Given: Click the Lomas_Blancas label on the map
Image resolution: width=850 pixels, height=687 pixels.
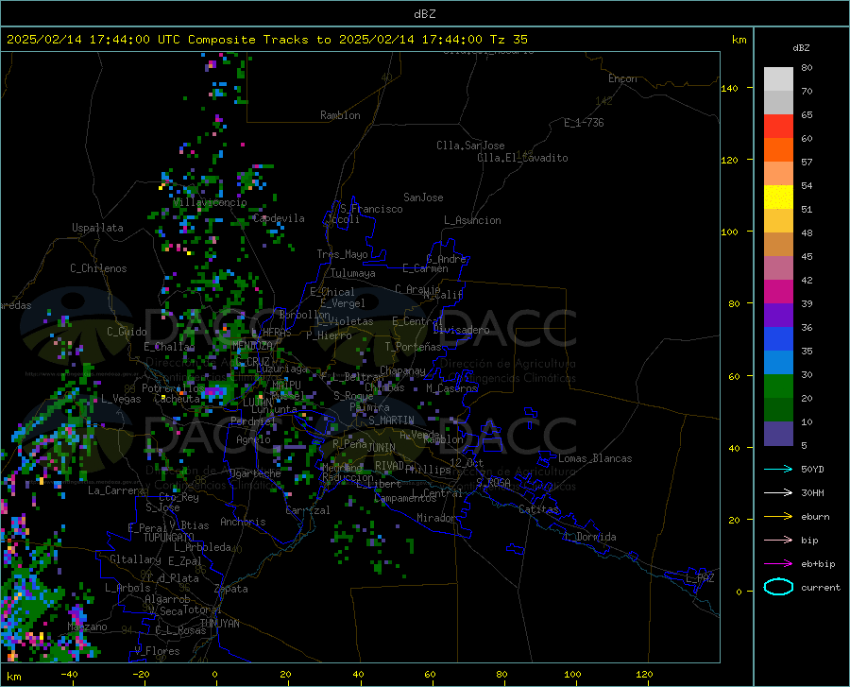Looking at the screenshot, I should 595,458.
